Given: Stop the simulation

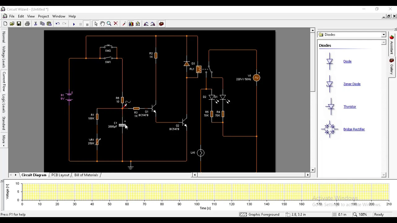Looking at the screenshot, I should tap(87, 24).
